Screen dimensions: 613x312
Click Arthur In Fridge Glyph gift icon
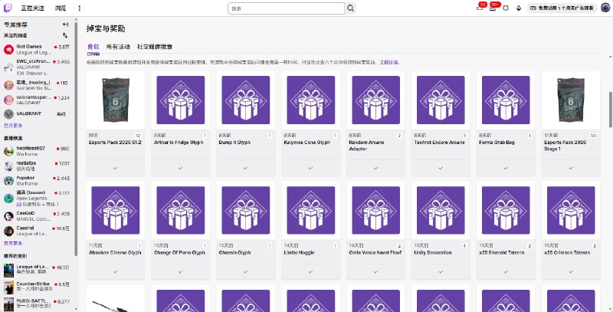pyautogui.click(x=181, y=100)
